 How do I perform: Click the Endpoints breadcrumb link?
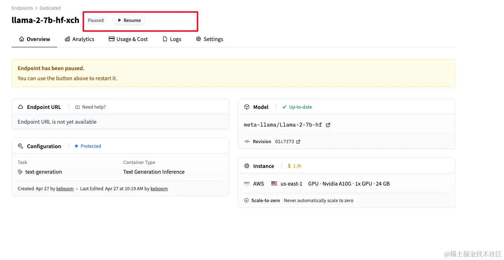pyautogui.click(x=22, y=8)
